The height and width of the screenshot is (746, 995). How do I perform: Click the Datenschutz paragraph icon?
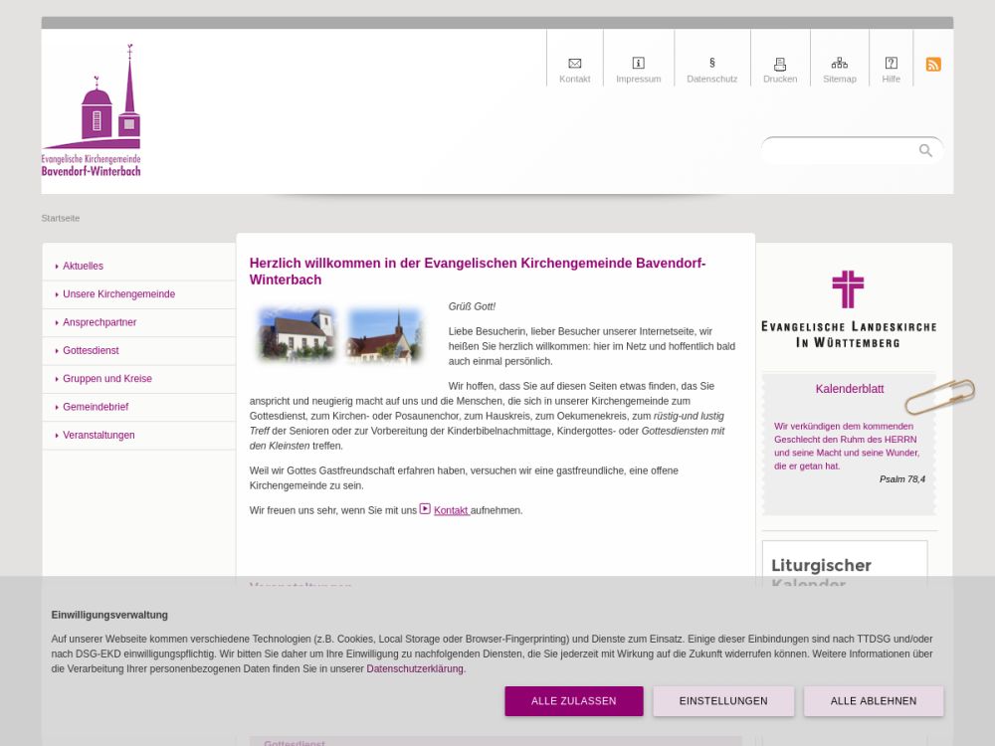pos(711,64)
